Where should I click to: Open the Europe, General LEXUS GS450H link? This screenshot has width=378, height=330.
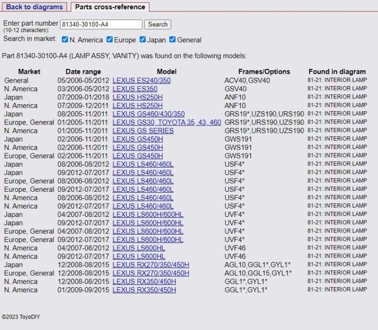pos(138,156)
